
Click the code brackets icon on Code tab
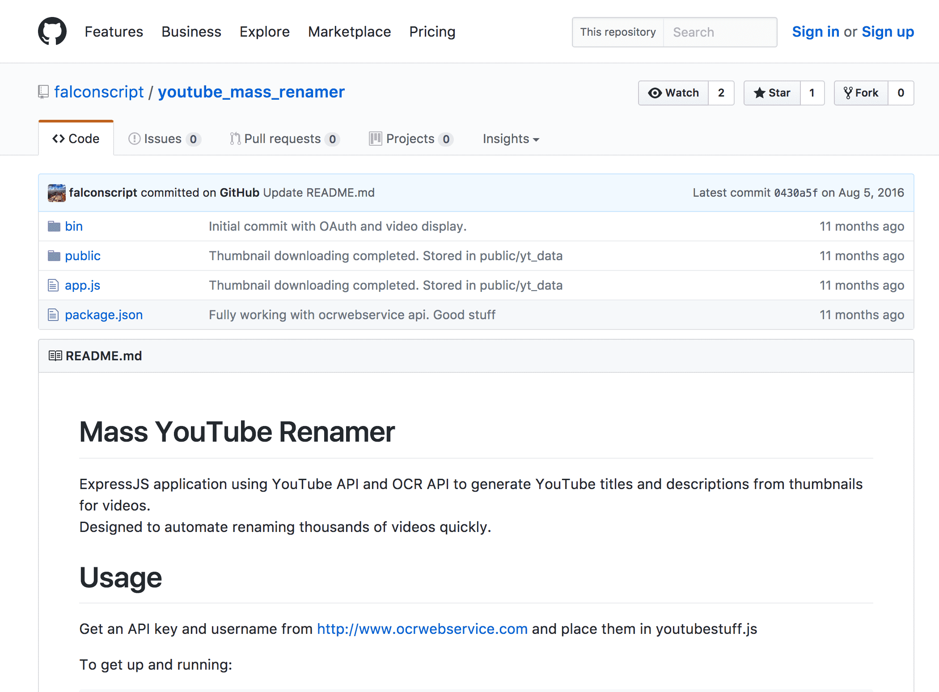coord(59,139)
